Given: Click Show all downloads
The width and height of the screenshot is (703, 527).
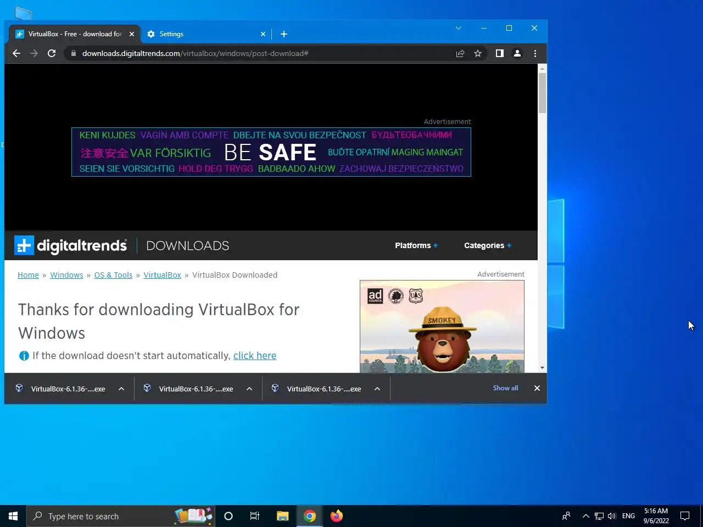Looking at the screenshot, I should (x=505, y=388).
